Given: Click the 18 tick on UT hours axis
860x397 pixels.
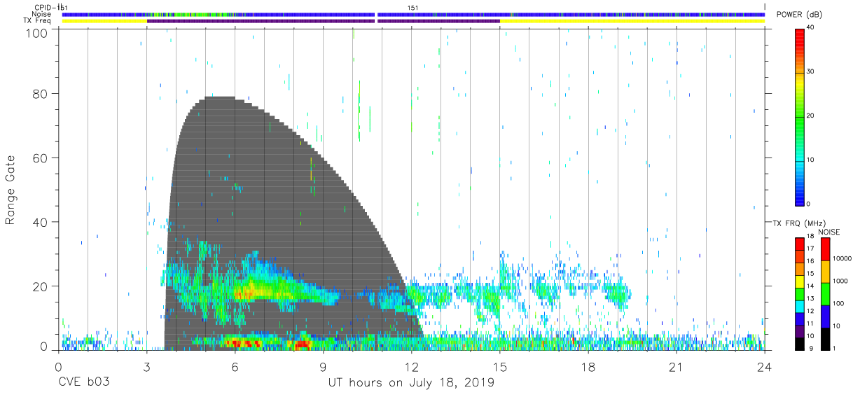Looking at the screenshot, I should coord(588,367).
